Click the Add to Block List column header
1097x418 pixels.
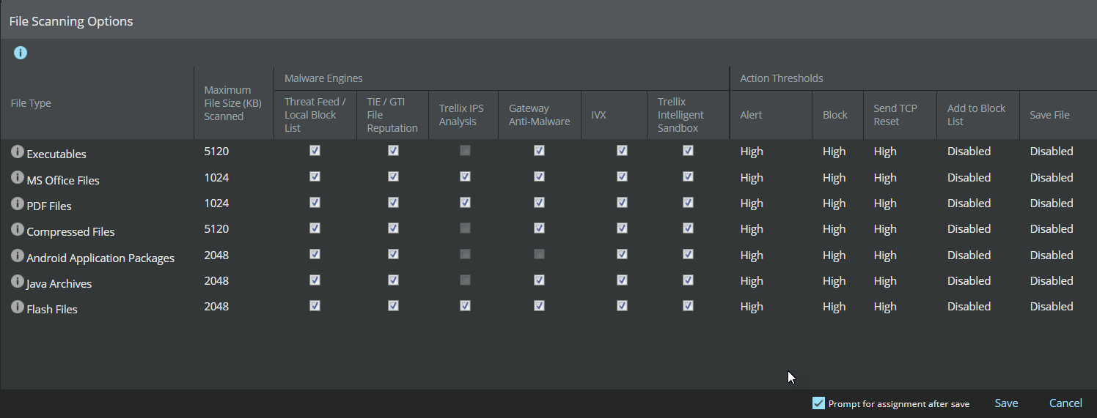977,115
